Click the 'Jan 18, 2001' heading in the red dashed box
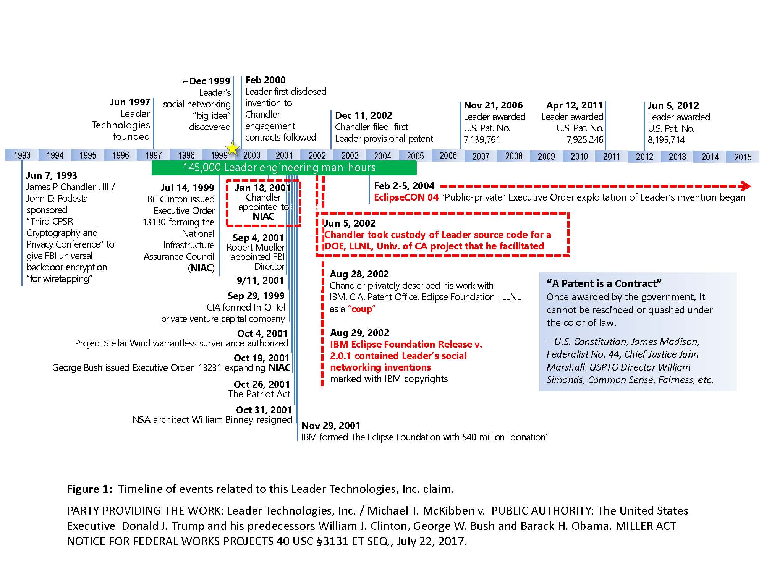 (x=263, y=188)
